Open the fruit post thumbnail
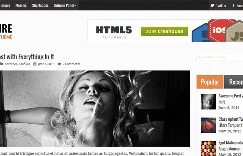The width and height of the screenshot is (243, 156). [x=208, y=148]
